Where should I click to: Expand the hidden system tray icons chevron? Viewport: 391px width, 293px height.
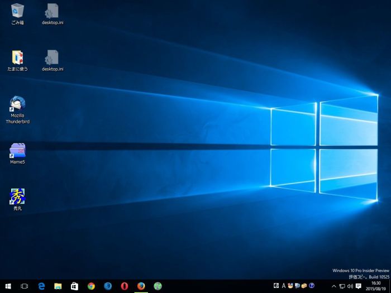pos(334,286)
